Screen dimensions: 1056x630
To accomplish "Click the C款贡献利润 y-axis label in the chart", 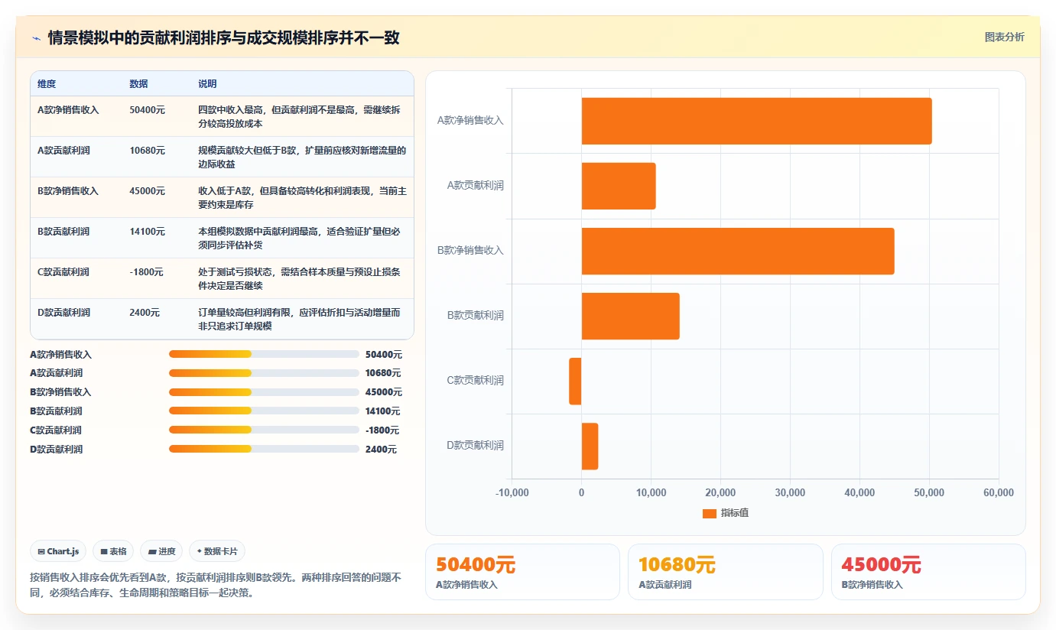I will [475, 381].
